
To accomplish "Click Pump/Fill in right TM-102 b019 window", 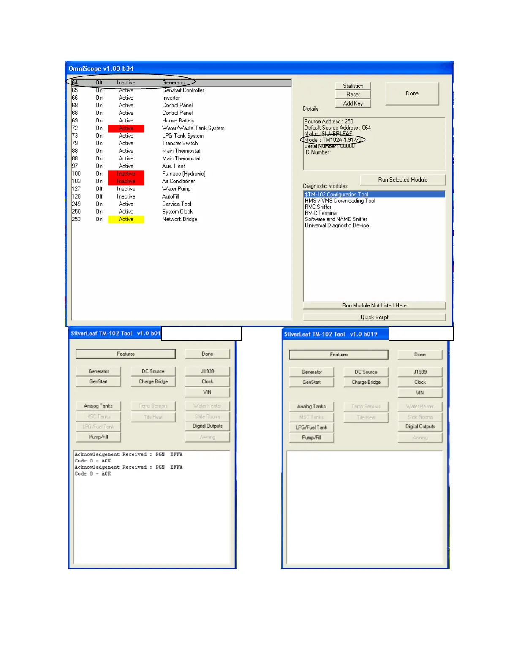I will point(311,438).
